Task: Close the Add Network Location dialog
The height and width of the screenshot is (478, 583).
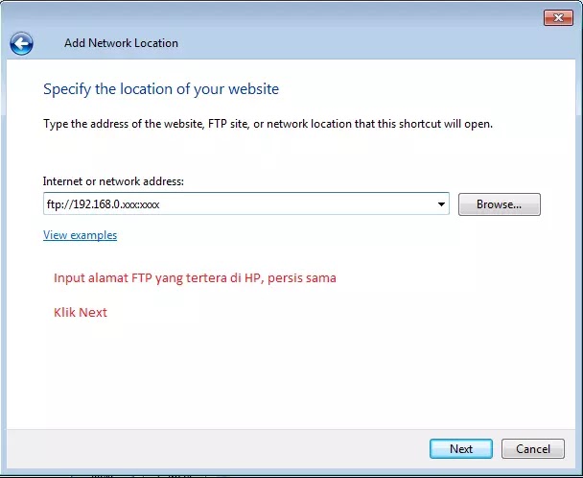Action: [558, 17]
